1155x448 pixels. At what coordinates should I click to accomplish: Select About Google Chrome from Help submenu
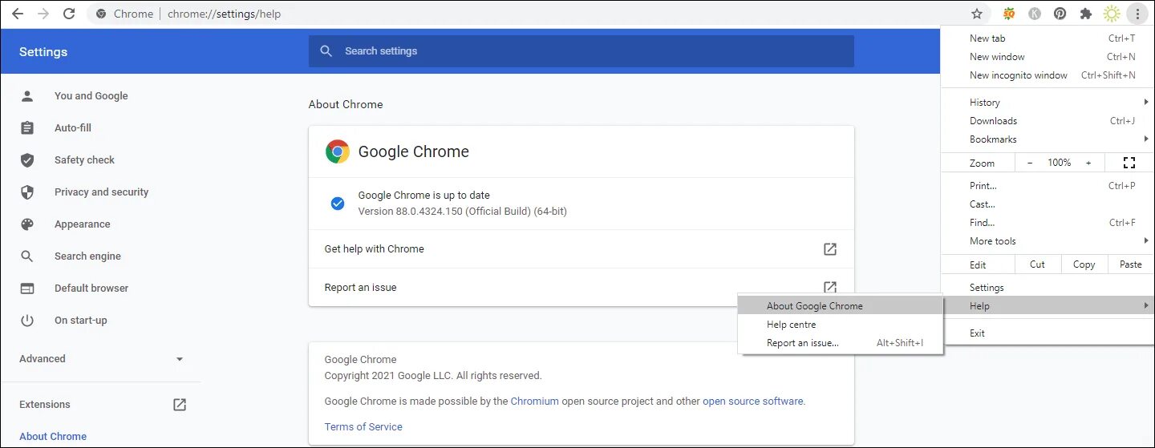click(x=814, y=306)
